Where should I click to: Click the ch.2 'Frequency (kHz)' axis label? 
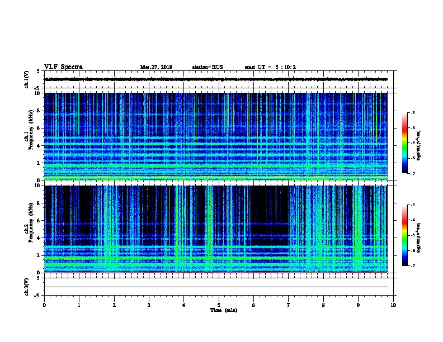pos(31,222)
